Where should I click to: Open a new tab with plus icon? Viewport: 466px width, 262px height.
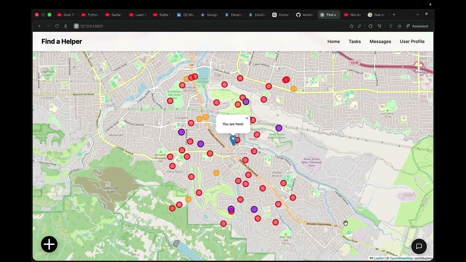click(x=394, y=15)
